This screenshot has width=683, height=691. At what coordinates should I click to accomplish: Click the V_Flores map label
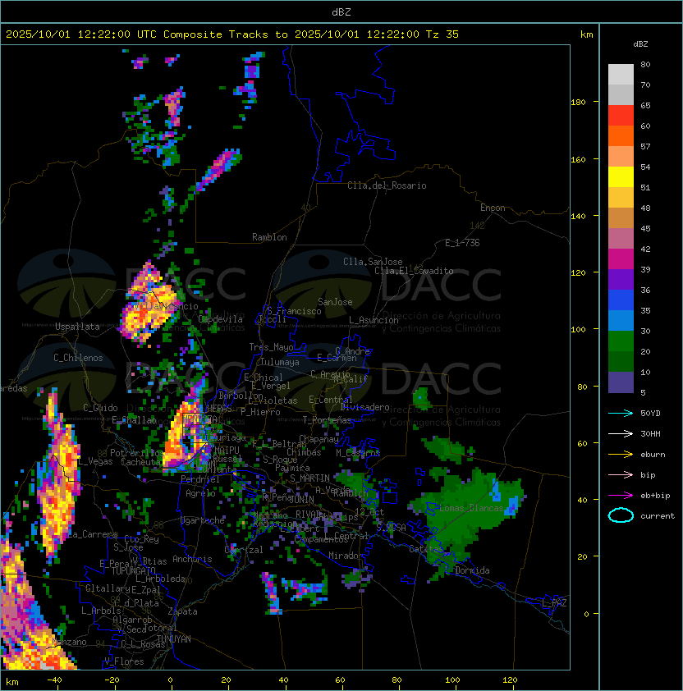(124, 661)
